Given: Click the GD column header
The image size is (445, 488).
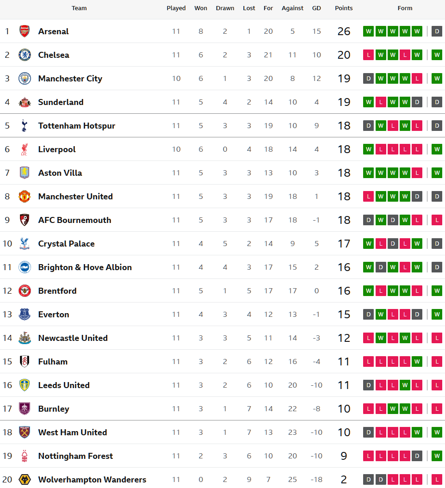Looking at the screenshot, I should click(x=316, y=8).
